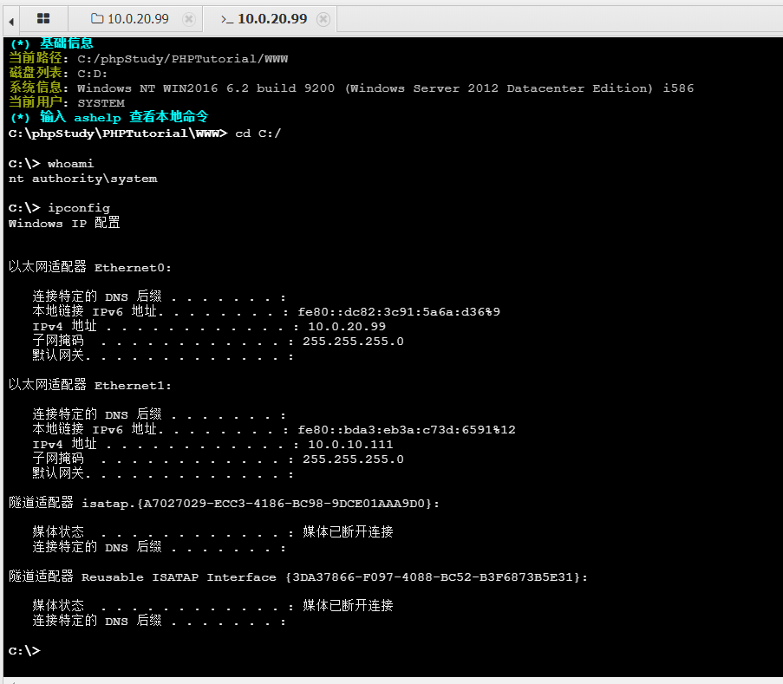The image size is (783, 684).
Task: Click the Windows IP 配置 line
Action: (64, 223)
